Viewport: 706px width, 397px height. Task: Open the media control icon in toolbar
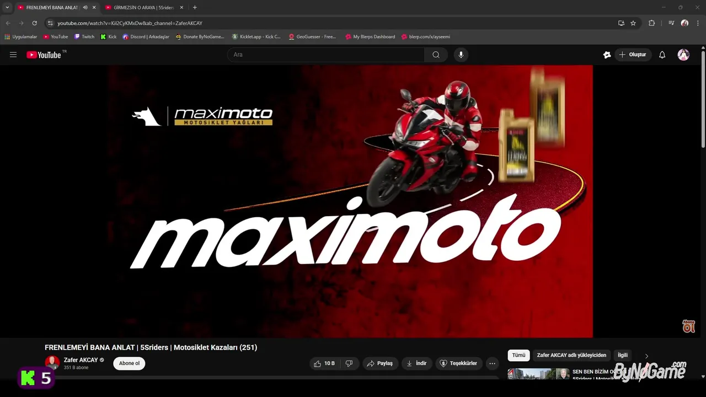(x=671, y=23)
